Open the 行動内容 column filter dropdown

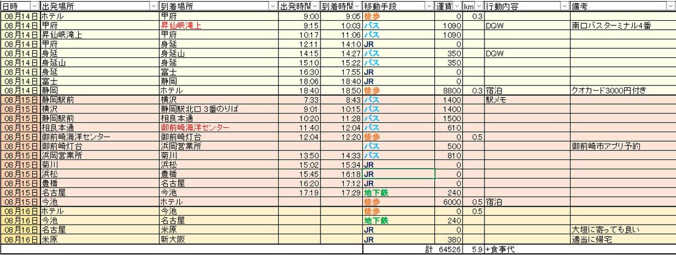point(565,6)
